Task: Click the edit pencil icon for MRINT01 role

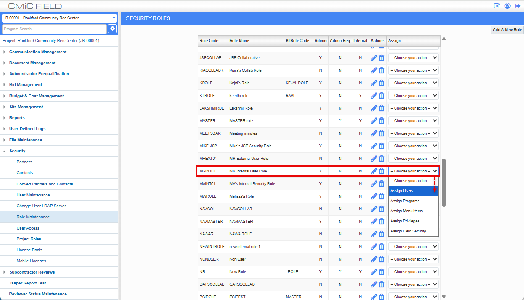Action: tap(374, 171)
